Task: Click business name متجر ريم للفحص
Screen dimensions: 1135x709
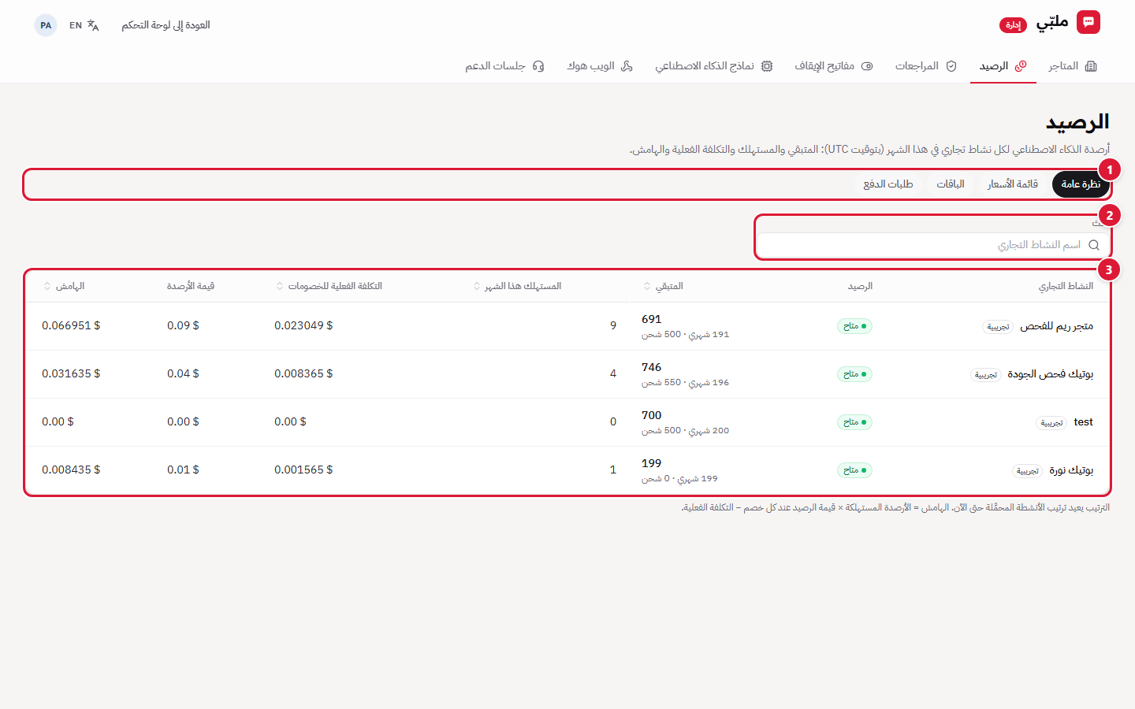Action: pyautogui.click(x=1056, y=326)
